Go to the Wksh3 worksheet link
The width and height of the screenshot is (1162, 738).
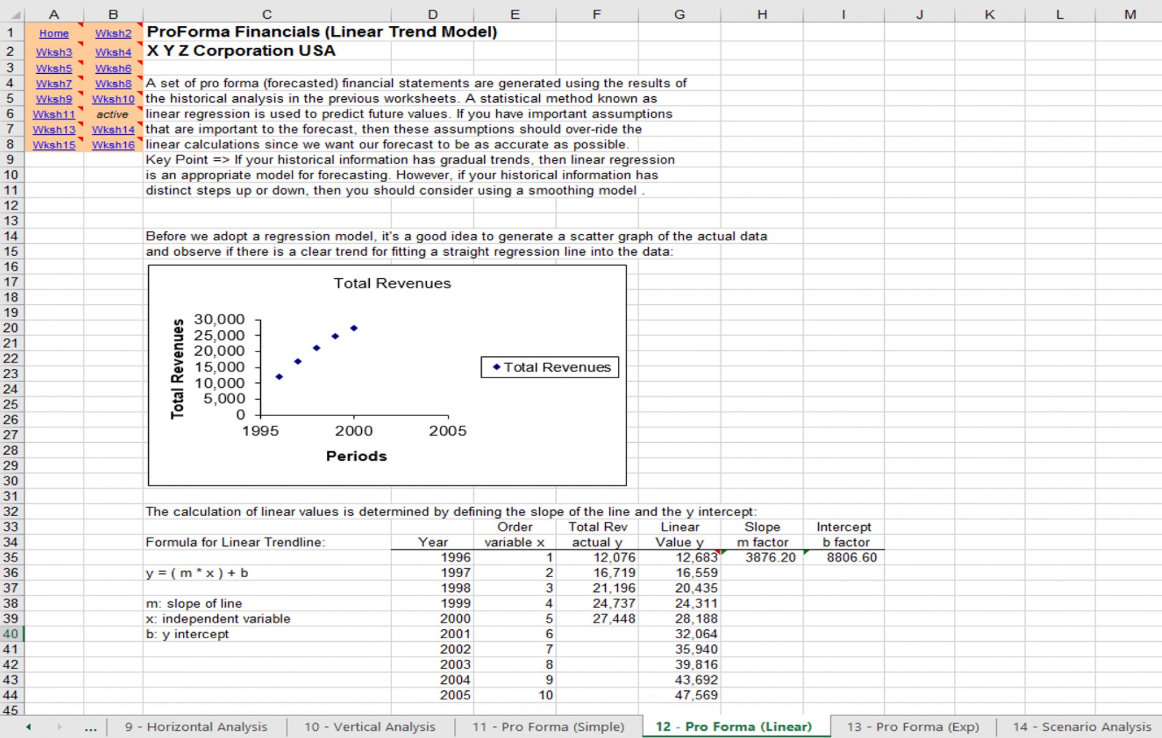click(x=54, y=52)
